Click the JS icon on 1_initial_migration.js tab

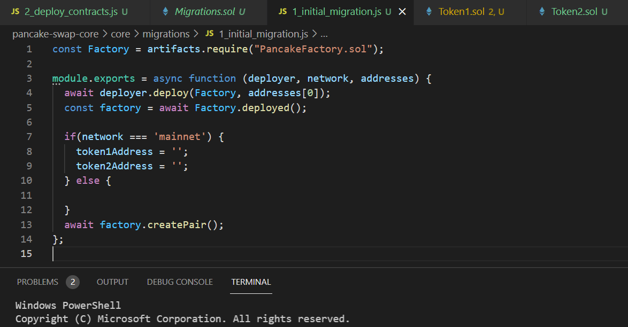click(x=283, y=12)
